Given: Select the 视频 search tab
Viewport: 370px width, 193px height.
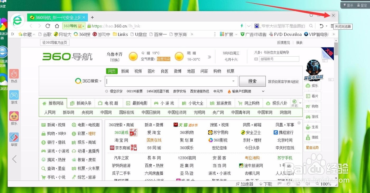Looking at the screenshot, I should [x=138, y=71].
